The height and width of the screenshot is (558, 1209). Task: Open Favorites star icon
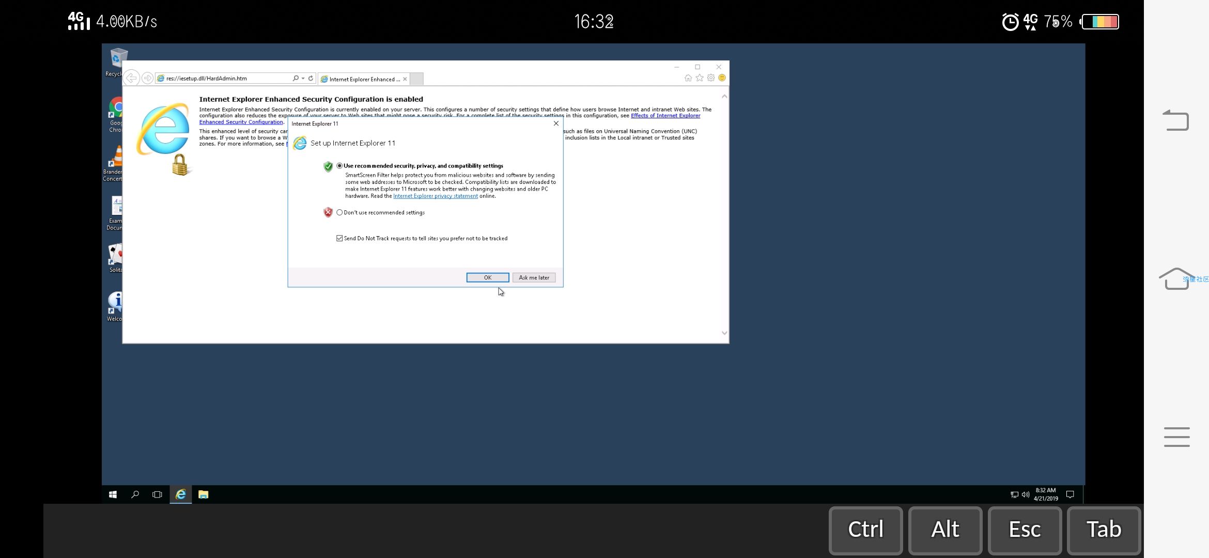tap(700, 78)
